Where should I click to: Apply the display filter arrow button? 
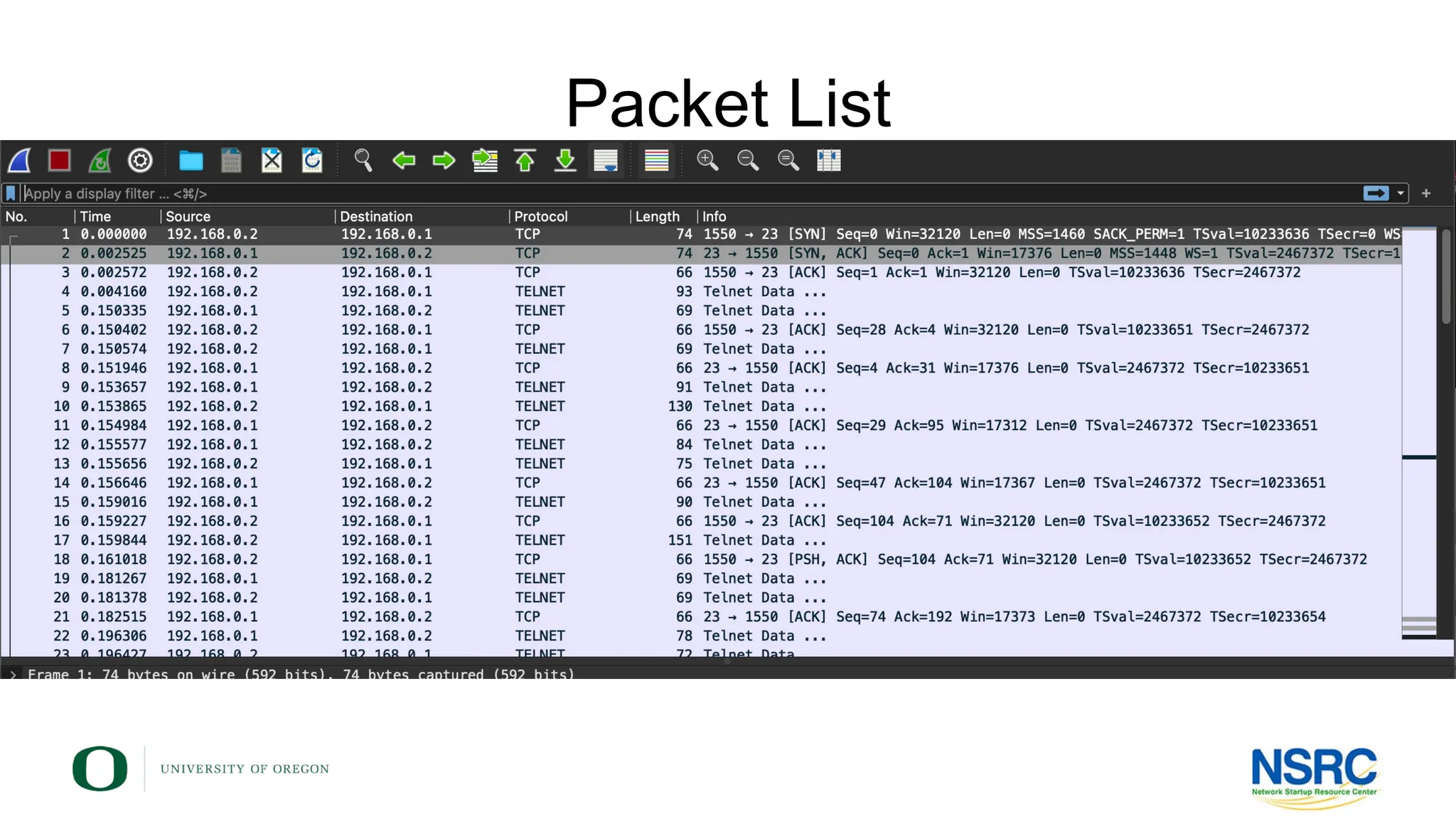pyautogui.click(x=1376, y=193)
